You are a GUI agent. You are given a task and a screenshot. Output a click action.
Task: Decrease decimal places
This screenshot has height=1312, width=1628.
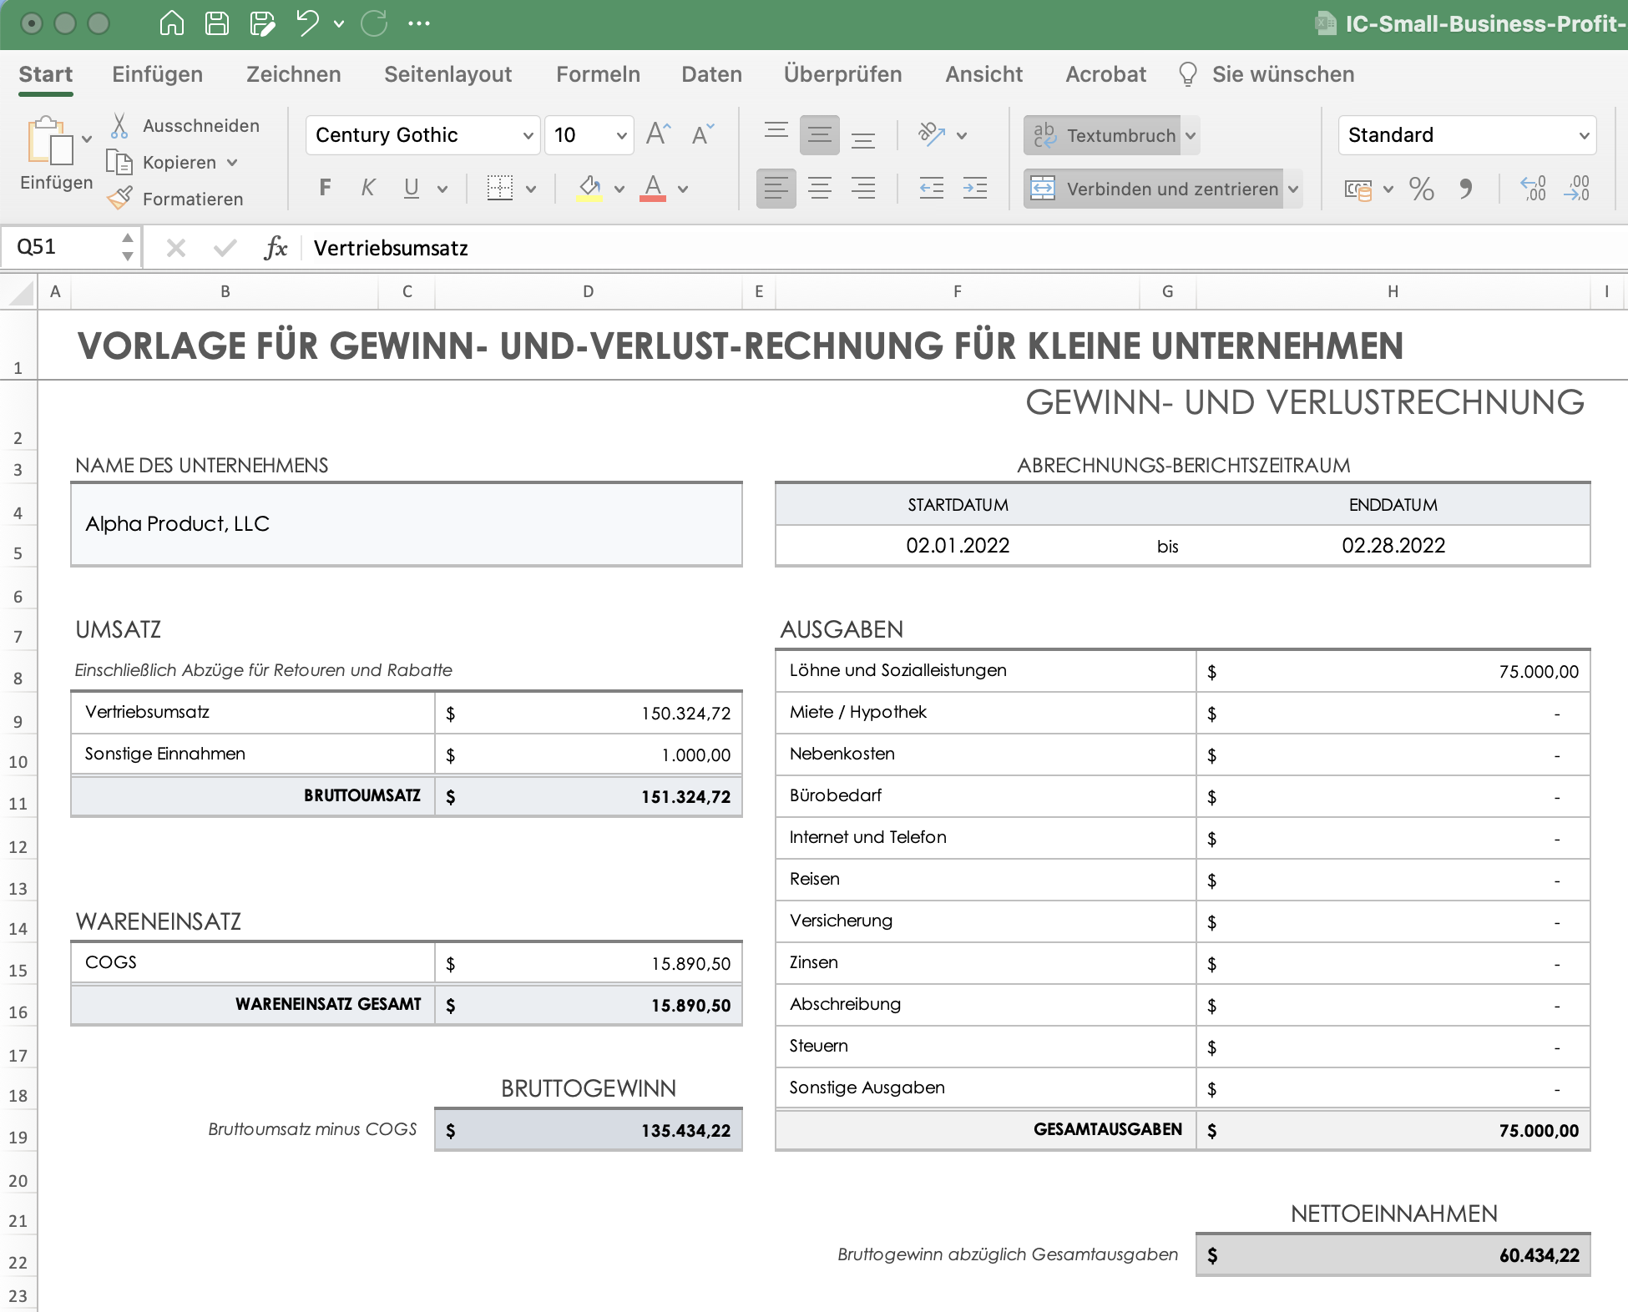click(1577, 189)
